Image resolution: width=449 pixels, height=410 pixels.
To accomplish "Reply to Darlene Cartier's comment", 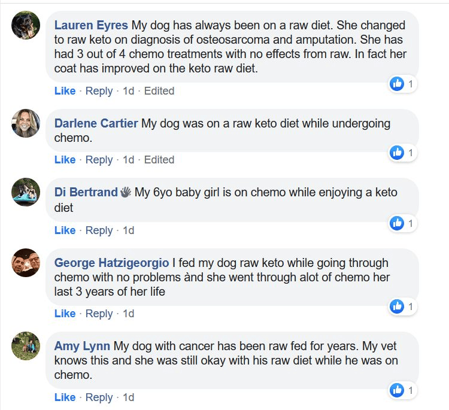I will coord(99,160).
